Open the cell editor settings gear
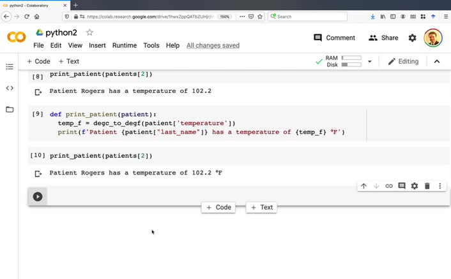Screen dimensions: 451x279 (414, 186)
